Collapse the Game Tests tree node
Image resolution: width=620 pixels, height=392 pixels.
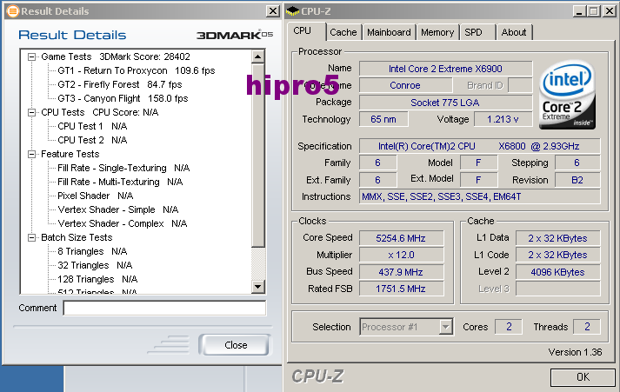31,56
